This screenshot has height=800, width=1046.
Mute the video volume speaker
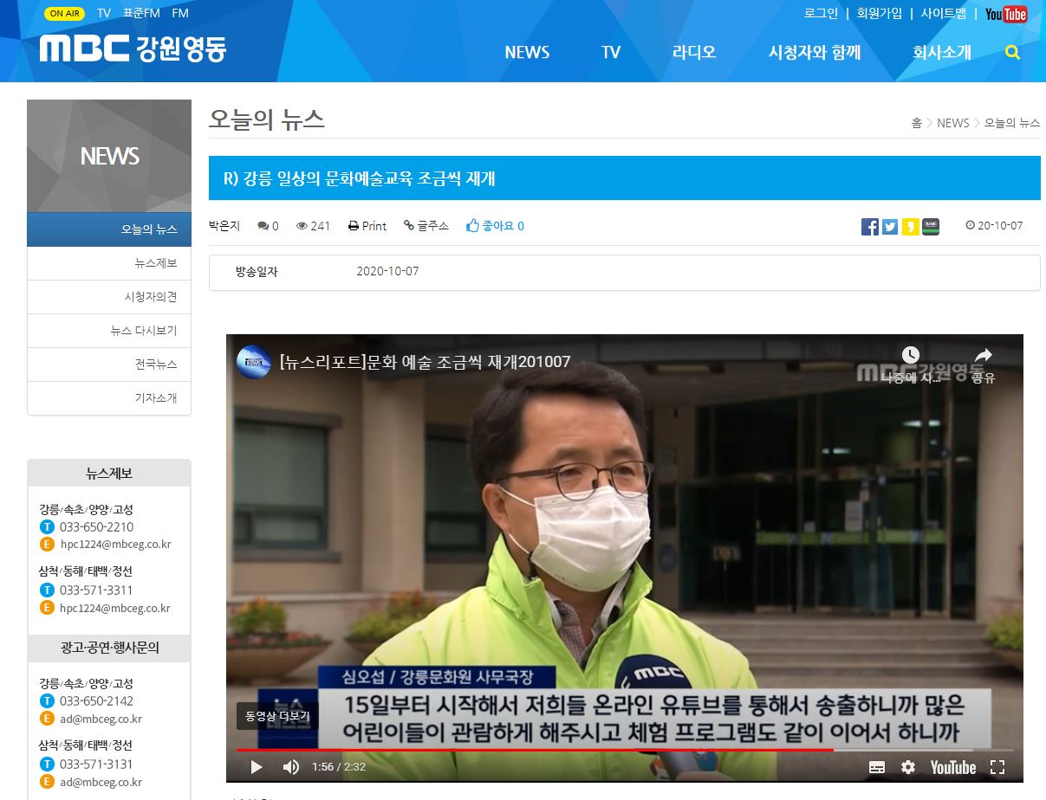pos(291,767)
